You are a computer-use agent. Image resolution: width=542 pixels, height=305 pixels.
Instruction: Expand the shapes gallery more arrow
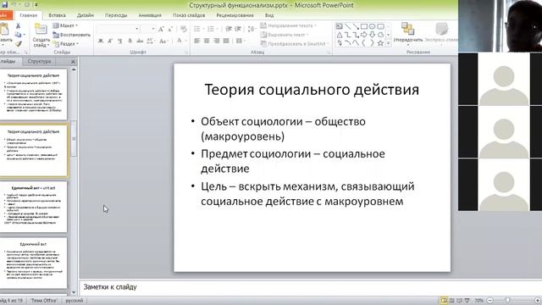click(388, 43)
